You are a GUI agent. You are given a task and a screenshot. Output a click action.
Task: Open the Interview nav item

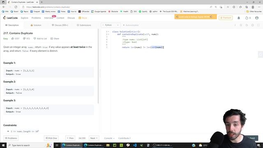(x=48, y=18)
